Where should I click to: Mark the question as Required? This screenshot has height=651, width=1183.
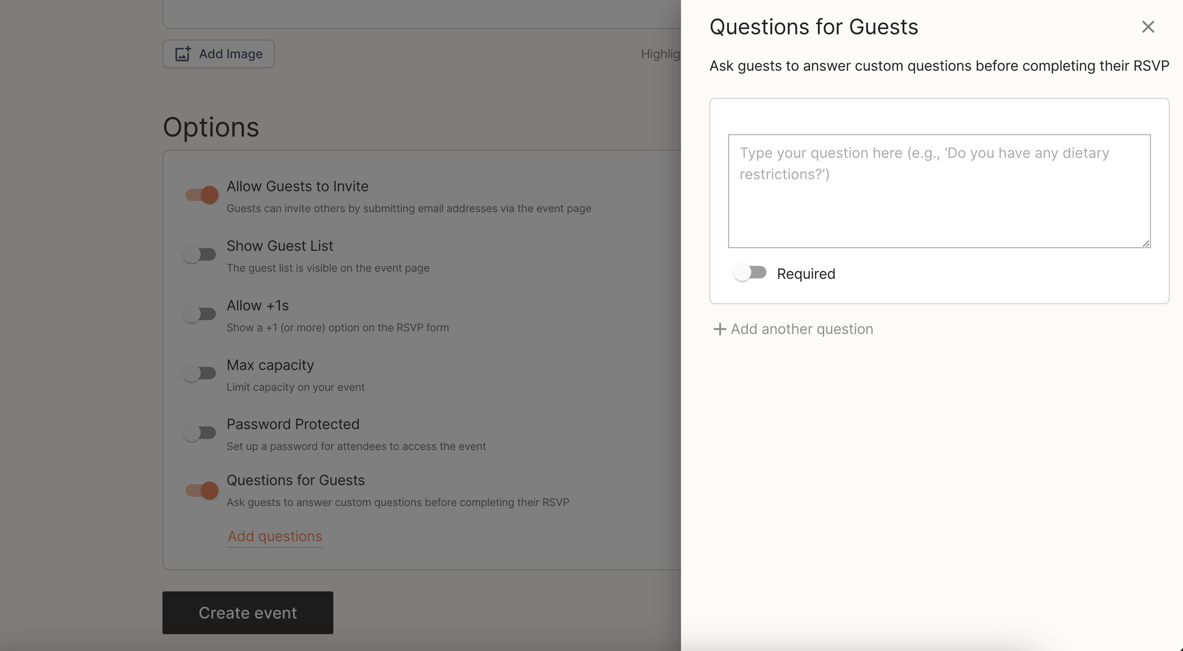pos(750,273)
